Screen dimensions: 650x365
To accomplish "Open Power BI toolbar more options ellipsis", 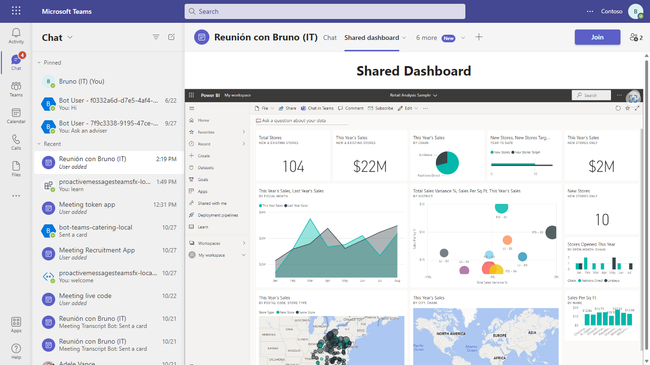I will [425, 108].
